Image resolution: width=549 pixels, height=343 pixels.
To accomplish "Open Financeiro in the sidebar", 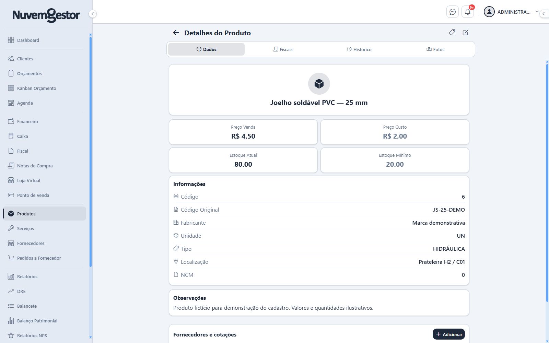I will coord(44,121).
